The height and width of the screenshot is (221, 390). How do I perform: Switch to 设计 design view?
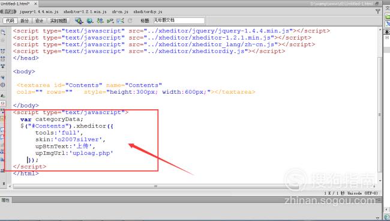tap(39, 20)
